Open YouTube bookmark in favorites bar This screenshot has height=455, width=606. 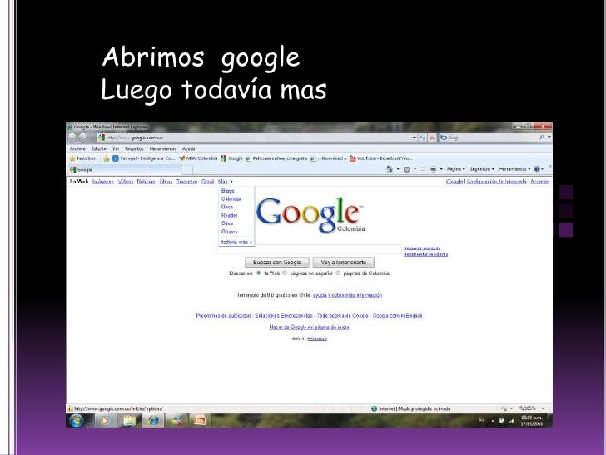pyautogui.click(x=380, y=158)
